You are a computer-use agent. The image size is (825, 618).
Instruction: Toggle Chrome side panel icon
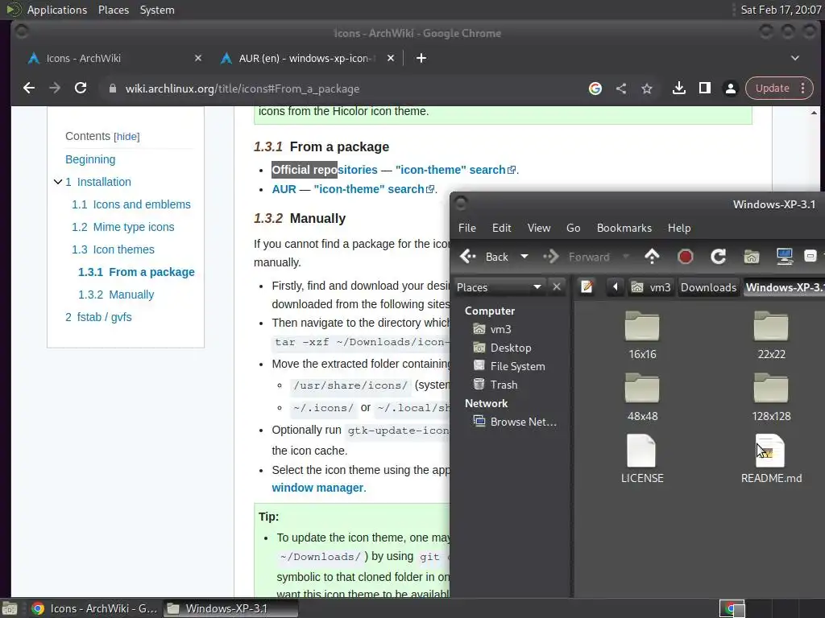tap(705, 89)
